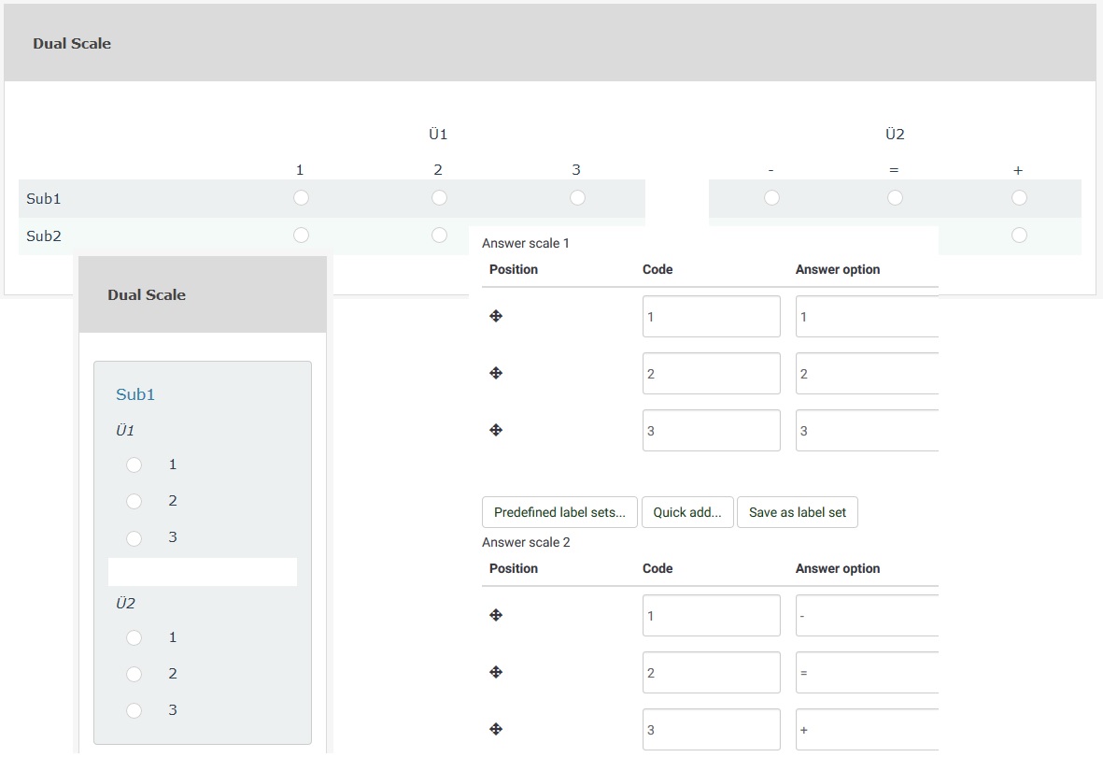Click Code field of Answer scale 1 first row
Image resolution: width=1103 pixels, height=757 pixels.
(x=711, y=317)
